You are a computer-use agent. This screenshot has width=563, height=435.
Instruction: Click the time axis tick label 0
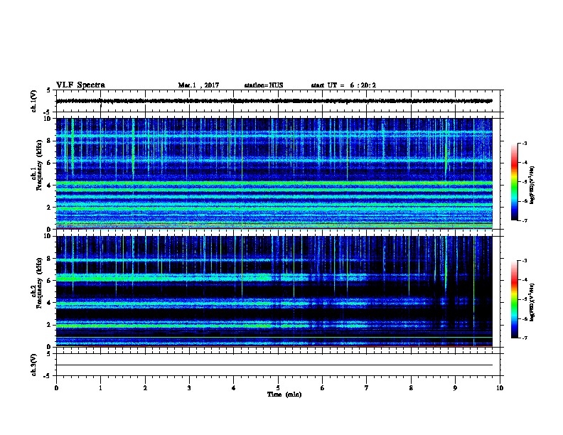point(56,388)
